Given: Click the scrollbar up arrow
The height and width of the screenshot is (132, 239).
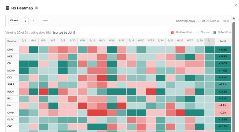Looking at the screenshot, I should pos(234,18).
